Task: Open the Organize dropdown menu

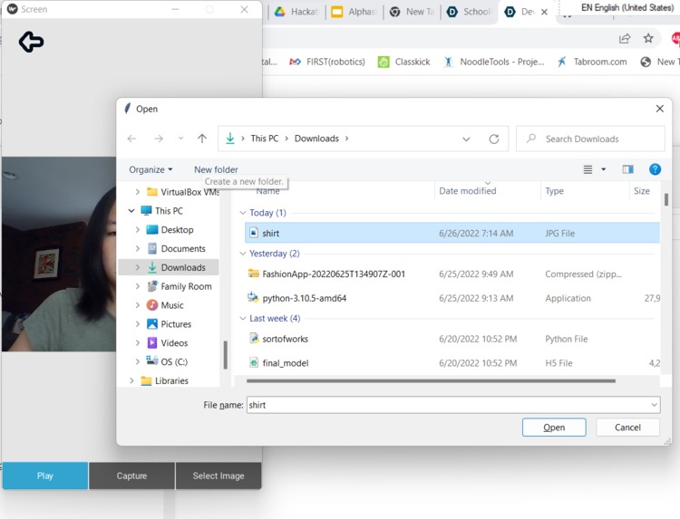Action: [x=151, y=169]
